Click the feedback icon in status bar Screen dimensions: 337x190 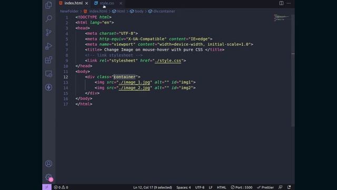(x=281, y=187)
